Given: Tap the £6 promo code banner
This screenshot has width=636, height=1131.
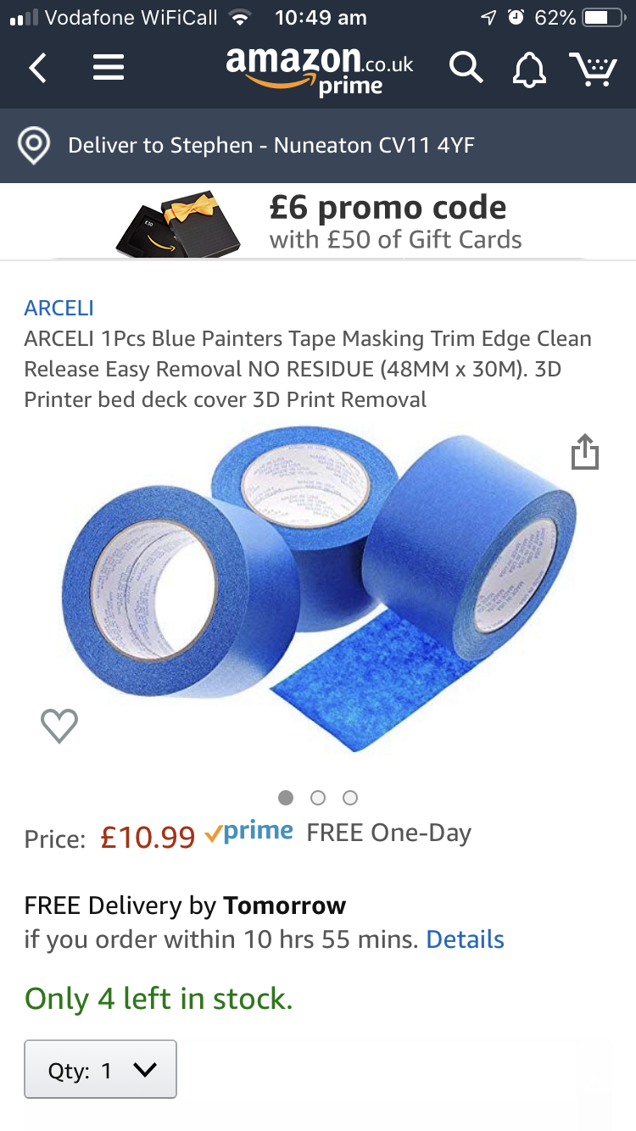Looking at the screenshot, I should [318, 221].
